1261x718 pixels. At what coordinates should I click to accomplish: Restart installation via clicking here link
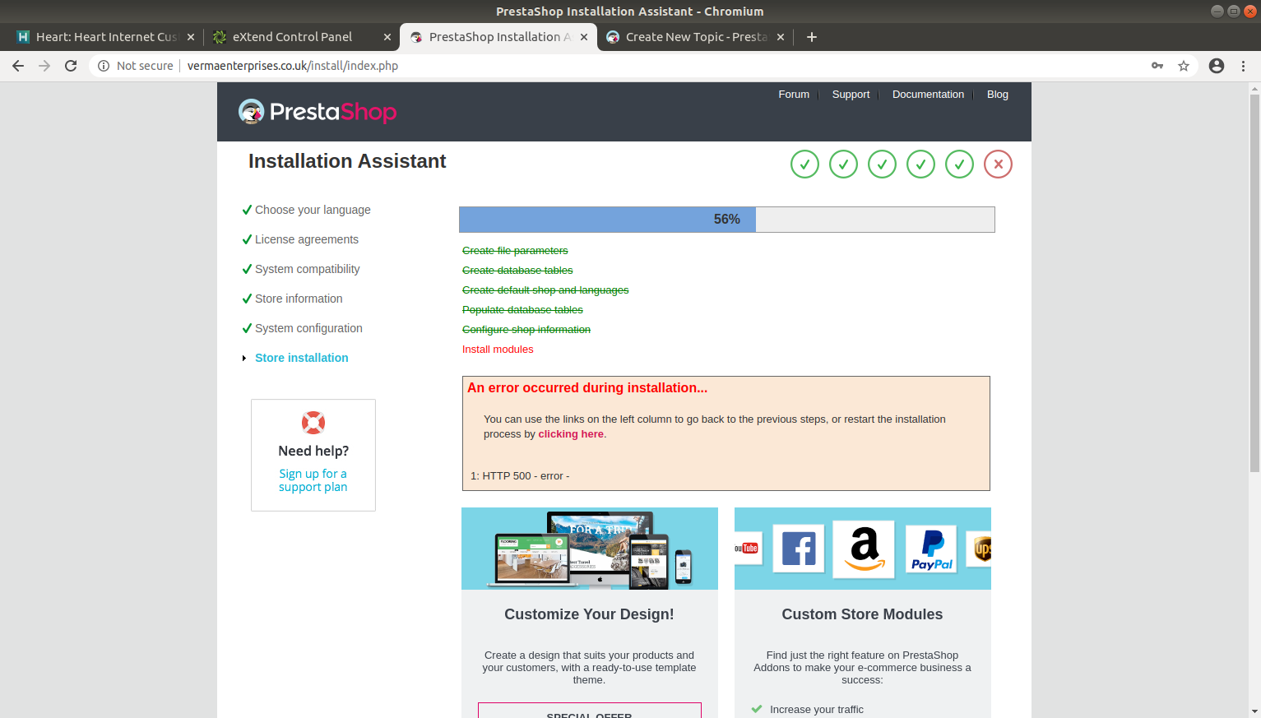571,434
